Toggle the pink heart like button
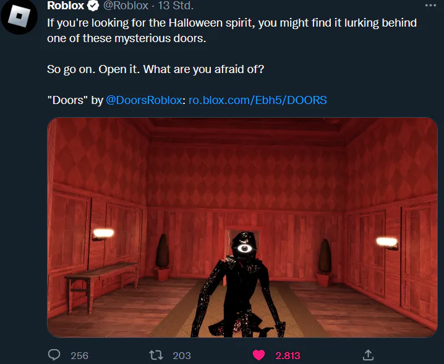 coord(258,355)
